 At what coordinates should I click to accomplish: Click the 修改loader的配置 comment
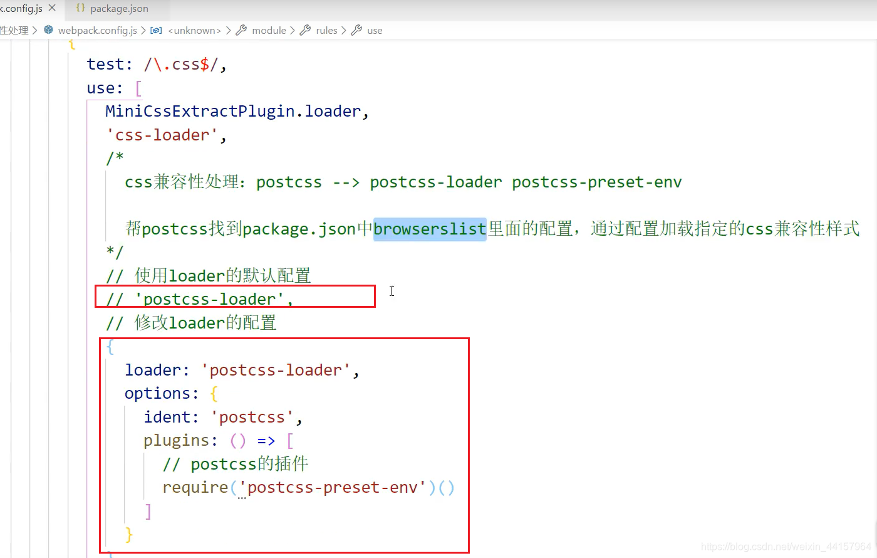pos(192,323)
